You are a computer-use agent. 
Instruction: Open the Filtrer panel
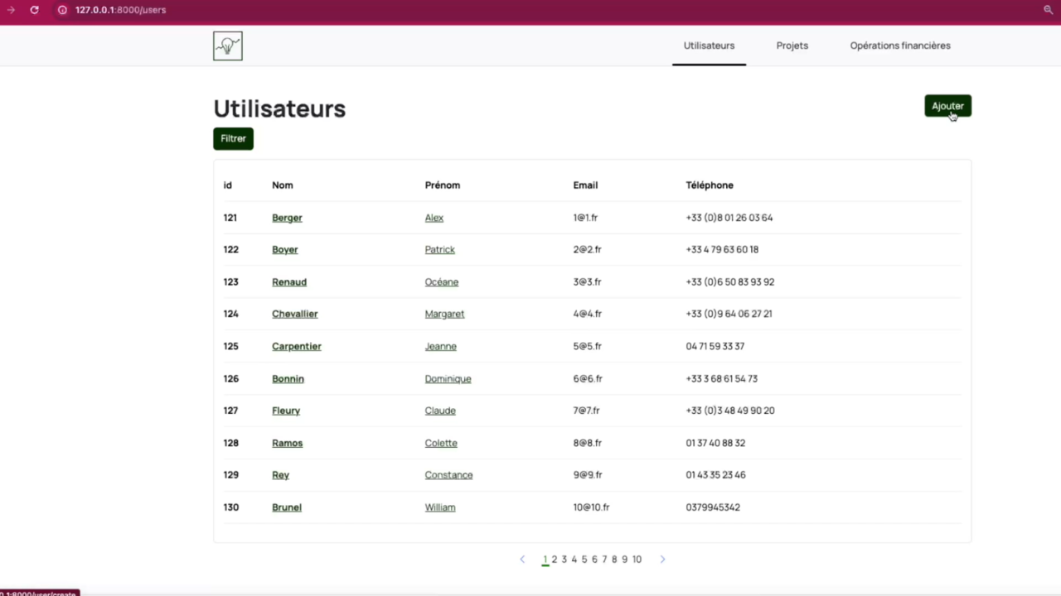tap(233, 138)
